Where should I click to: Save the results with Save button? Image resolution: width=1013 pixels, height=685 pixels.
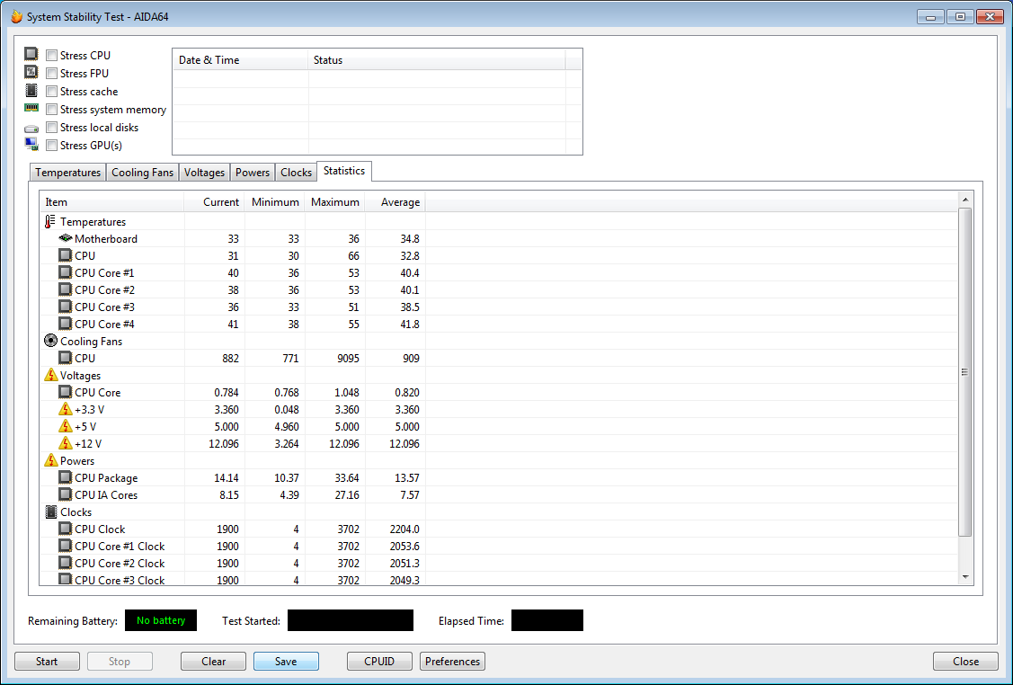(x=286, y=661)
